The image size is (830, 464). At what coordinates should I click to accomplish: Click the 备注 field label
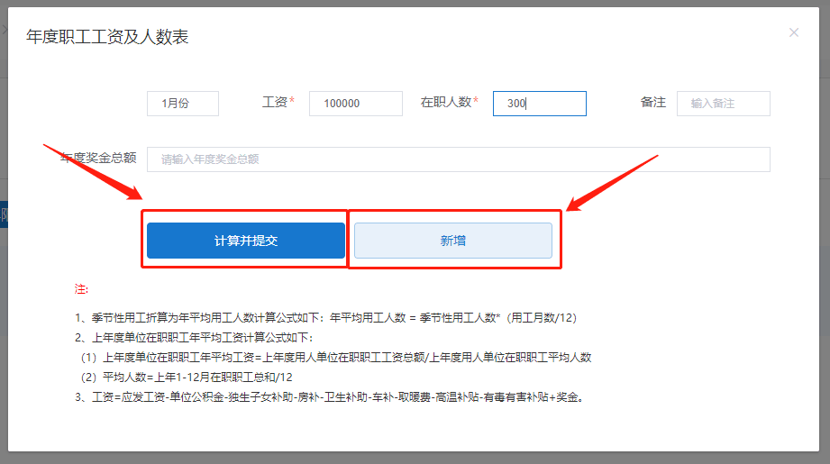(x=652, y=103)
